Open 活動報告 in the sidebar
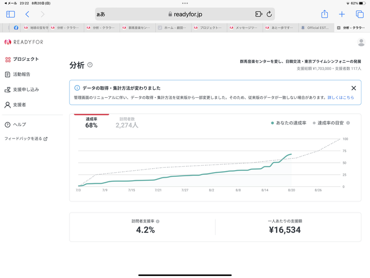This screenshot has height=278, width=370. point(21,75)
